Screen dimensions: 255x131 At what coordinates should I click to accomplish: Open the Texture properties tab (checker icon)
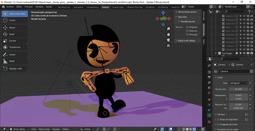point(209,122)
